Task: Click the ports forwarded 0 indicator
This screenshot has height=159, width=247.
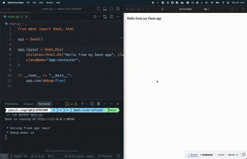Action: (51, 156)
